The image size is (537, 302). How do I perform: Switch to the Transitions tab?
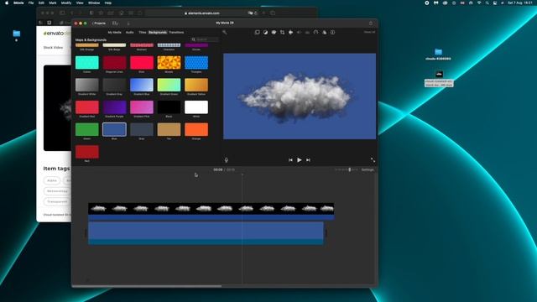point(176,32)
